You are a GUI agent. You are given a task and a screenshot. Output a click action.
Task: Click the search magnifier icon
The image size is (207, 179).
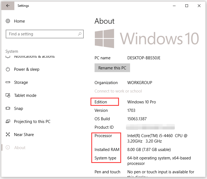pos(80,34)
